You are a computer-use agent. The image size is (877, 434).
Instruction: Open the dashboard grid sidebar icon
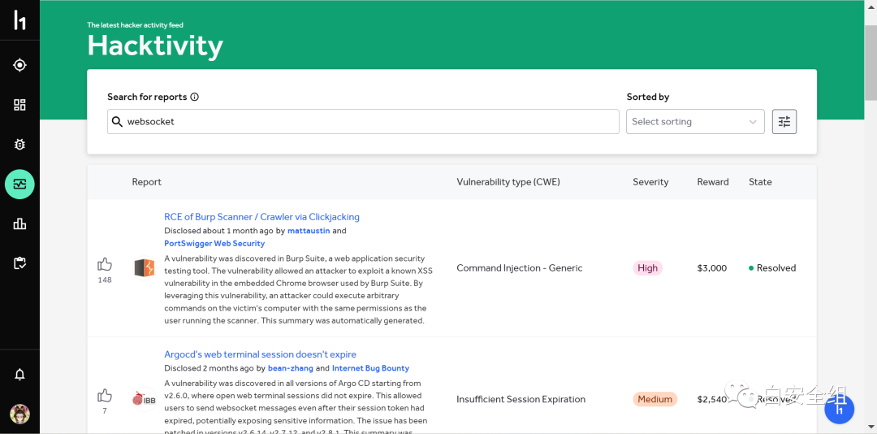click(19, 105)
